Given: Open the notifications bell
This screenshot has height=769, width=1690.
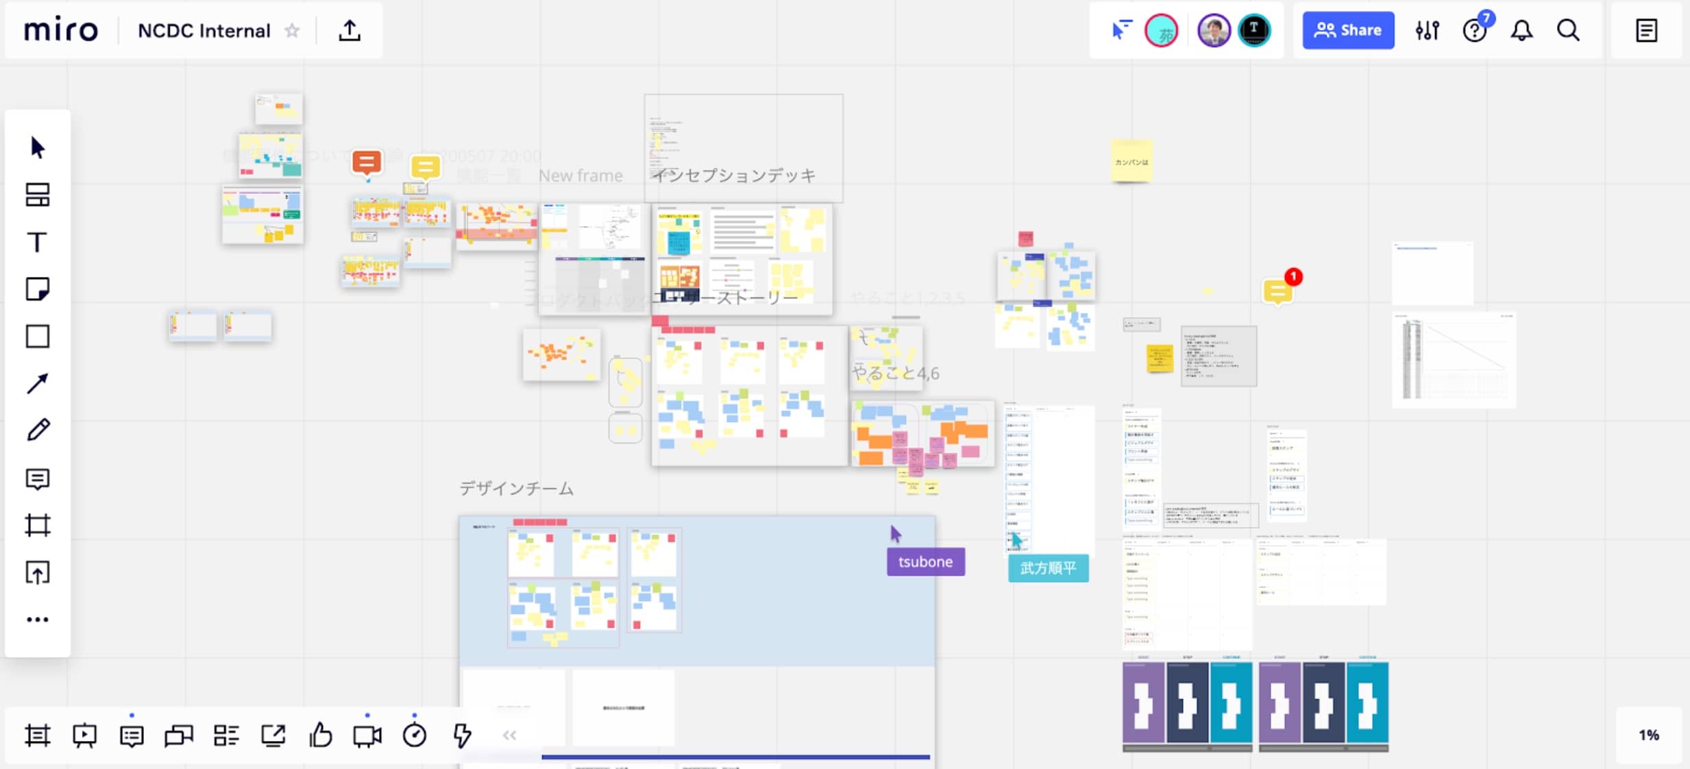Looking at the screenshot, I should (1521, 30).
